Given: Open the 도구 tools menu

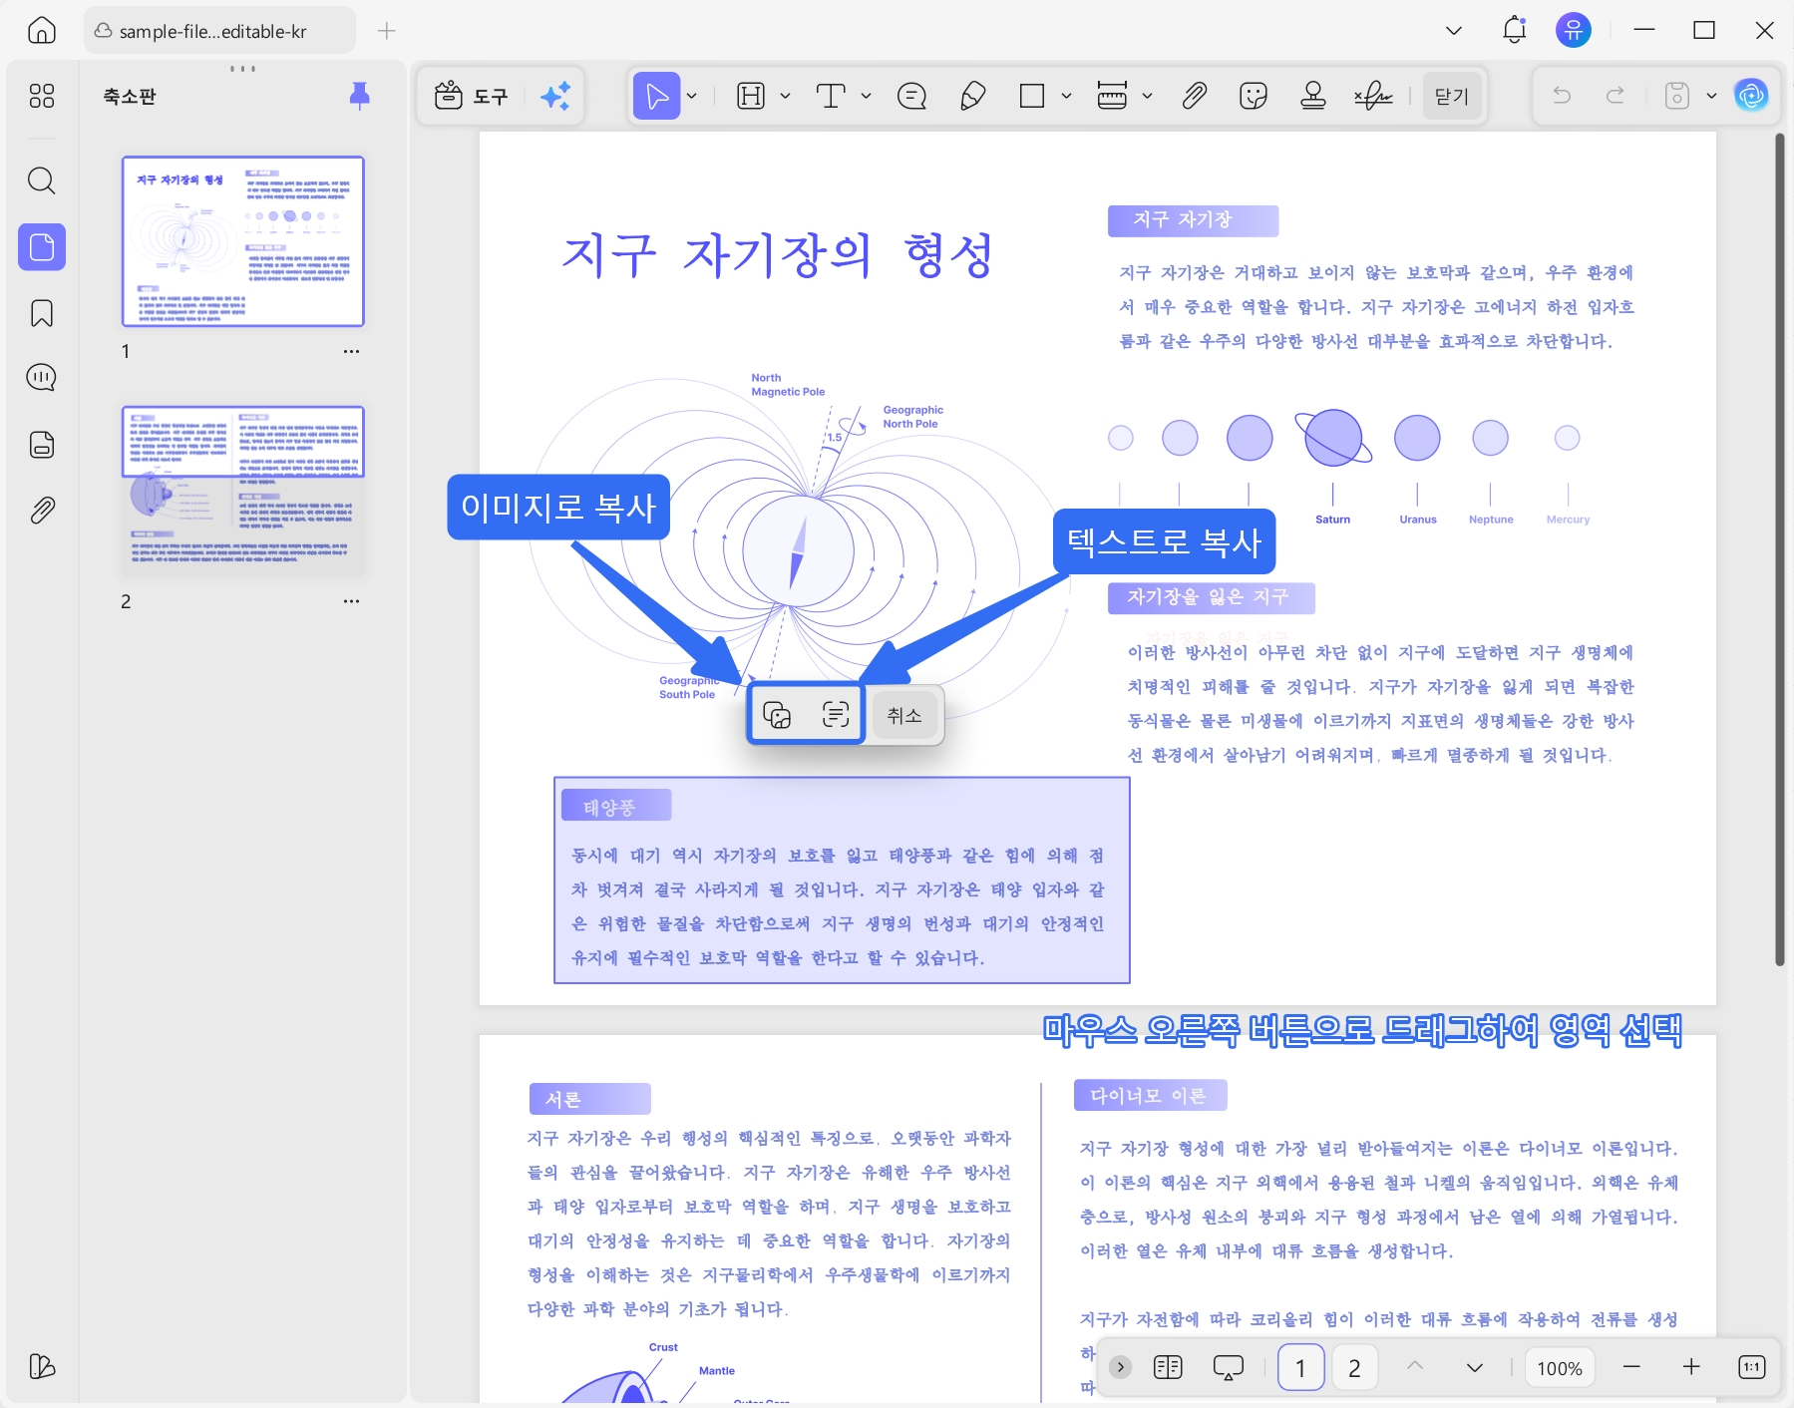Looking at the screenshot, I should click(472, 96).
